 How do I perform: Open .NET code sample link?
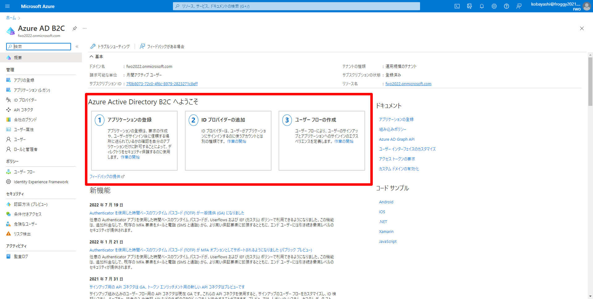tap(383, 222)
